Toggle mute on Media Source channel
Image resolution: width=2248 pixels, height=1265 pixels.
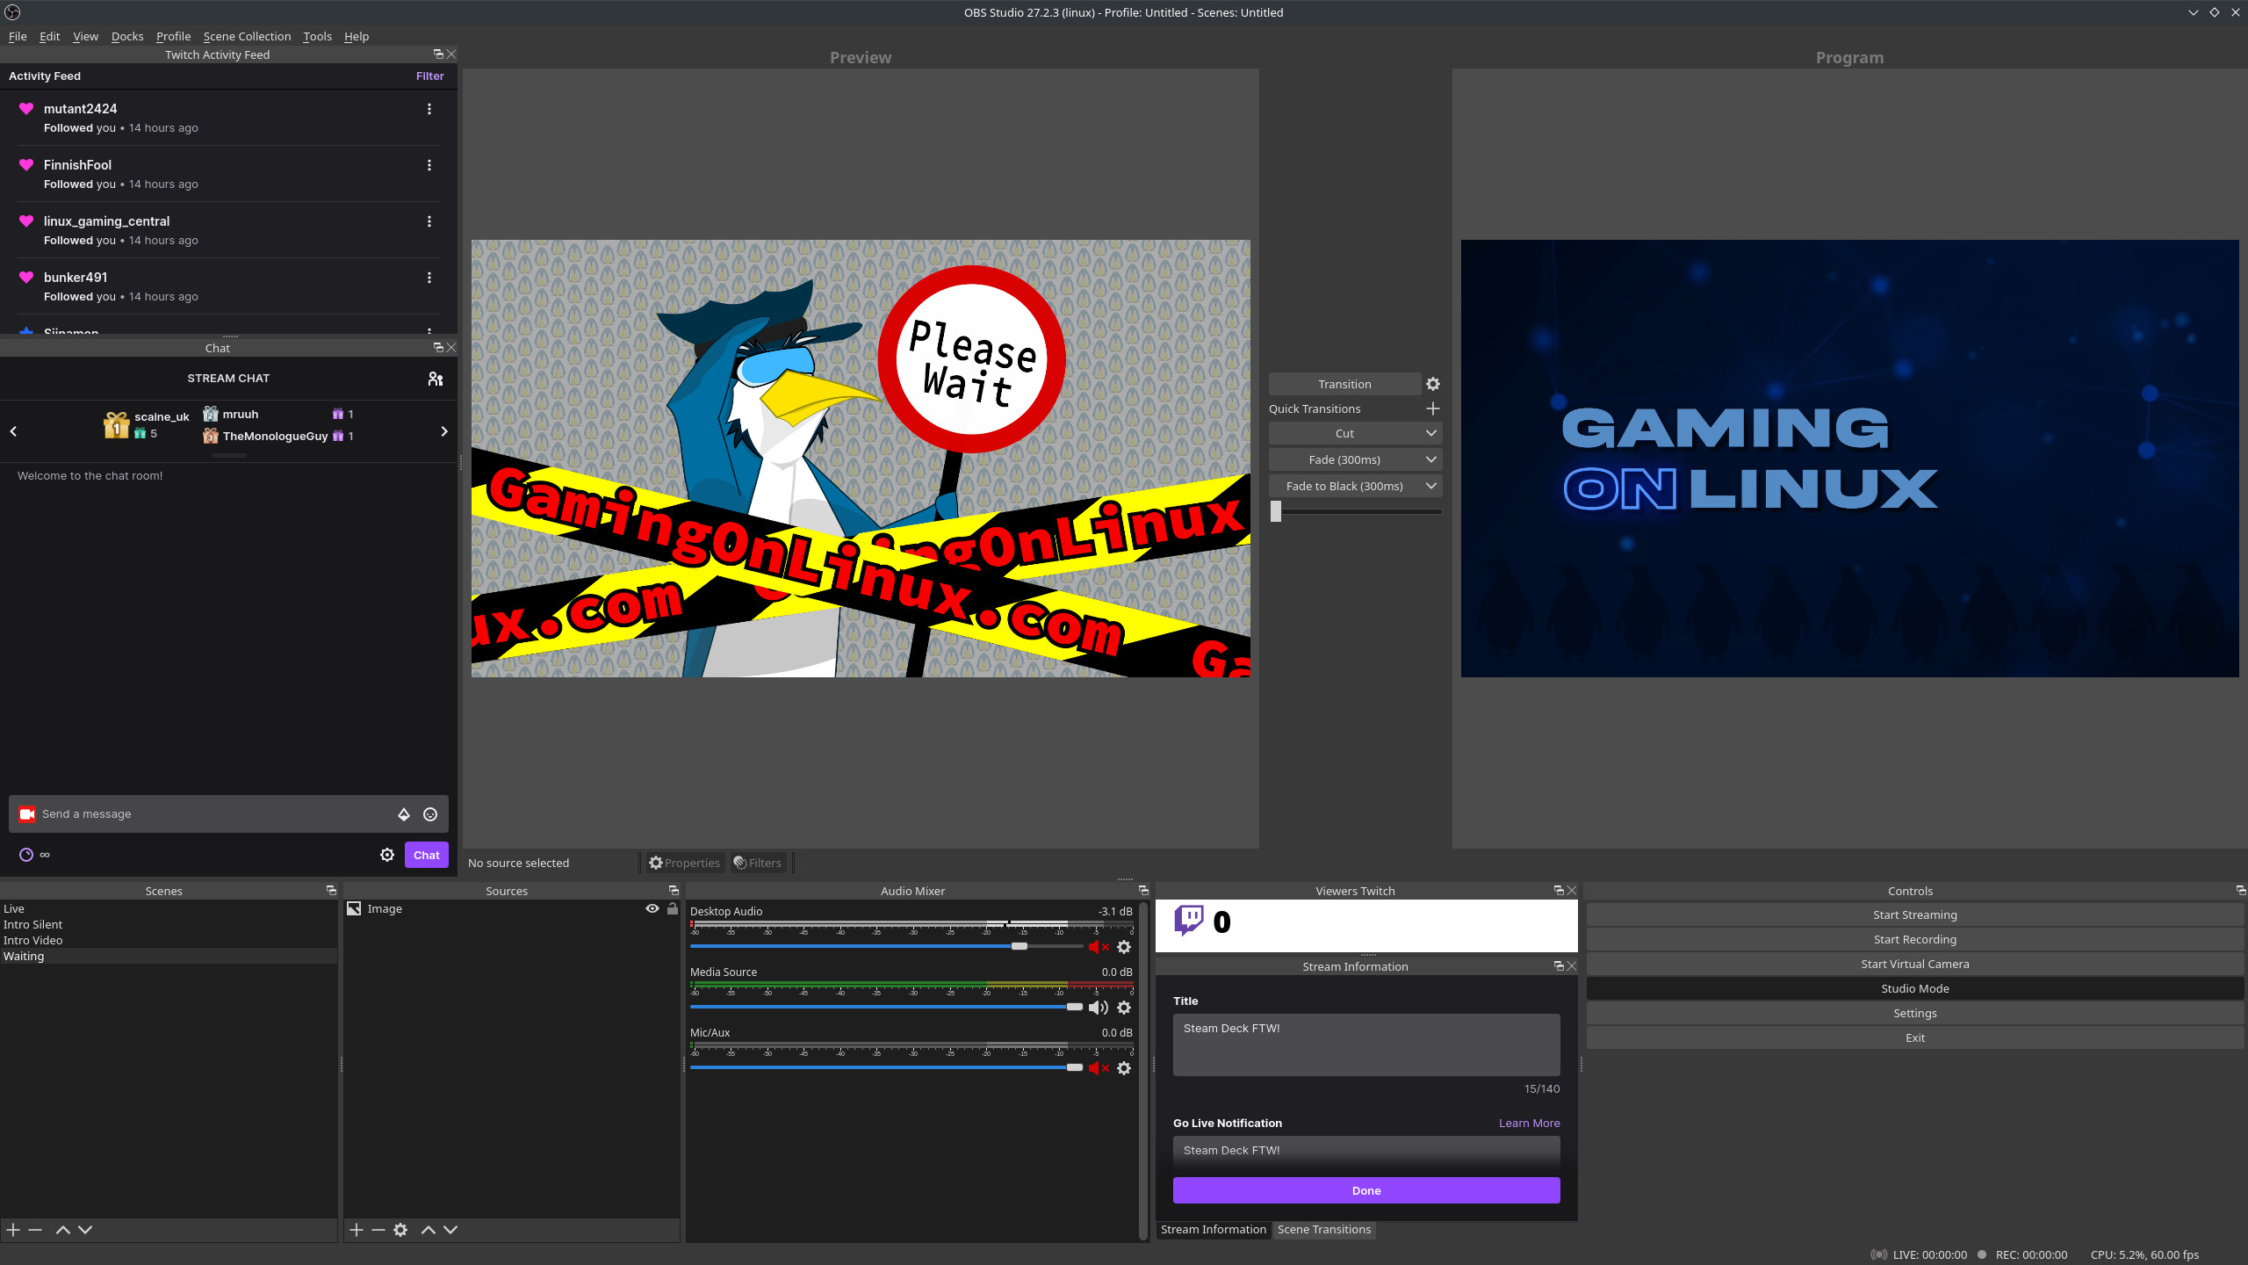[x=1098, y=1006]
